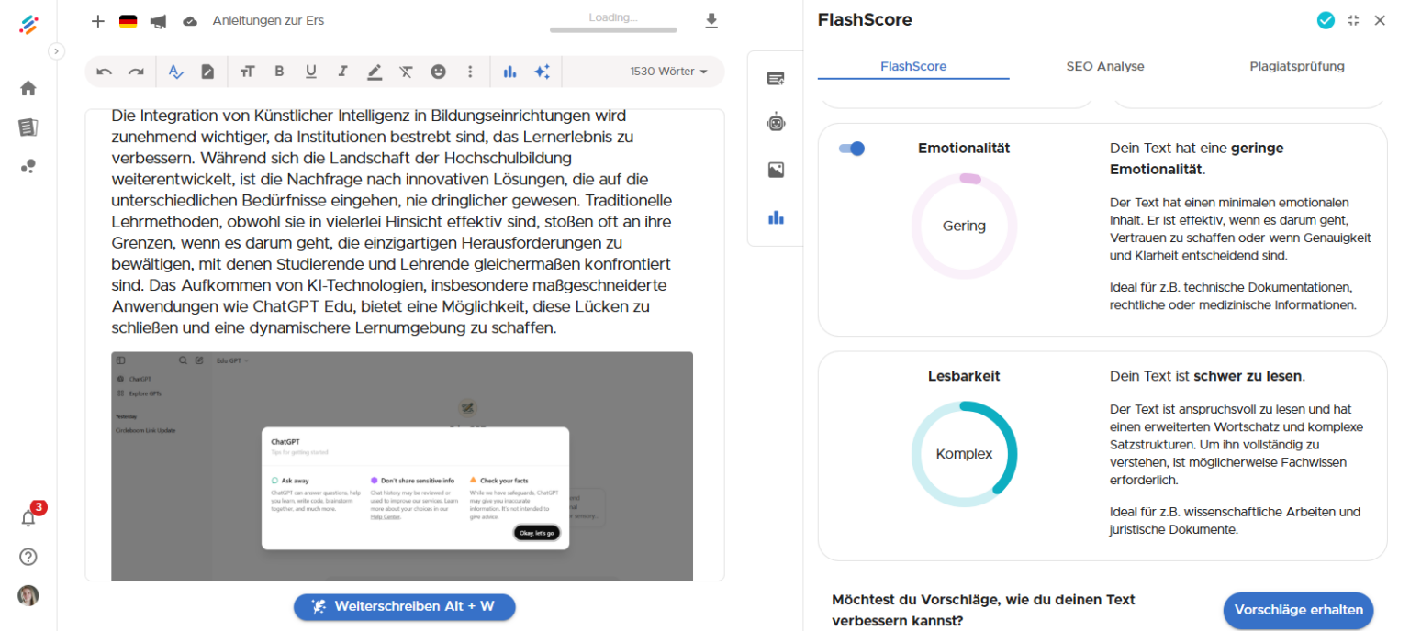Open the notifications bell with 3 alerts
Screen dimensions: 1410x631
tap(28, 516)
